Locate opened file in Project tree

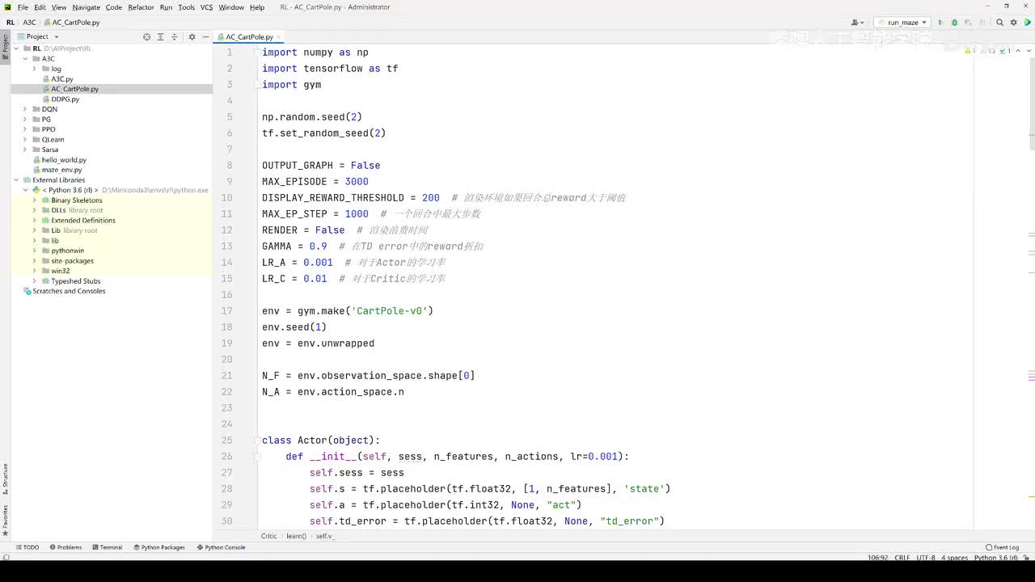coord(146,36)
